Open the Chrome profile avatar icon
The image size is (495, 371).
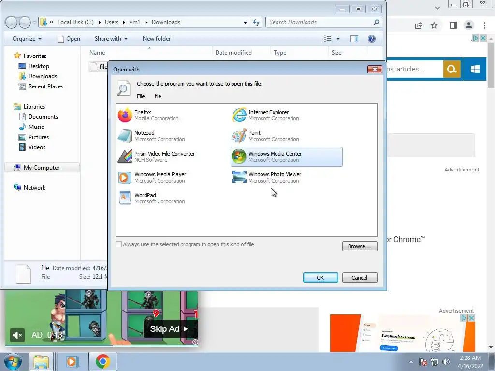point(469,25)
